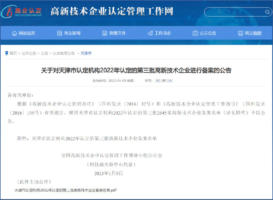
Task: Click the news icon beside 高企新闻
Action: pyautogui.click(x=59, y=33)
